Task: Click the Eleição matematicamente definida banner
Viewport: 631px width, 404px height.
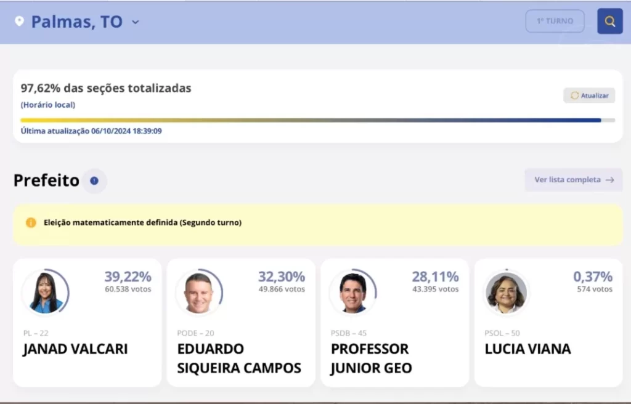Action: (315, 223)
